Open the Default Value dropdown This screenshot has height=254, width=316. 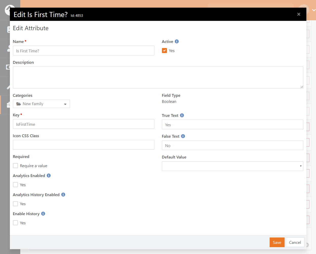232,166
